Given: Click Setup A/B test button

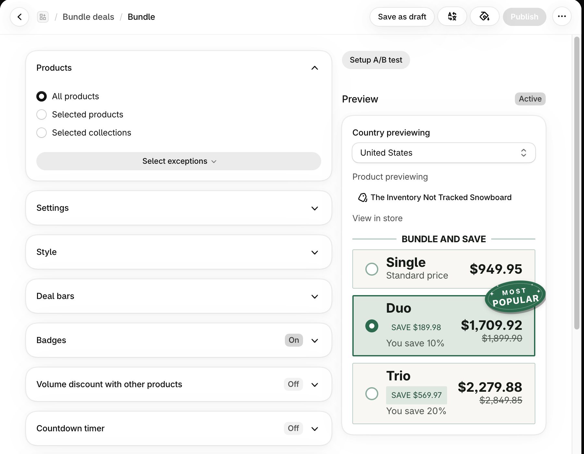Looking at the screenshot, I should pos(376,60).
